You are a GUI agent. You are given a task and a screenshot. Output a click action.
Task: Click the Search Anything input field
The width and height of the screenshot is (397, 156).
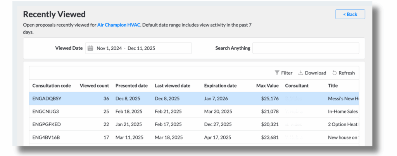[306, 48]
